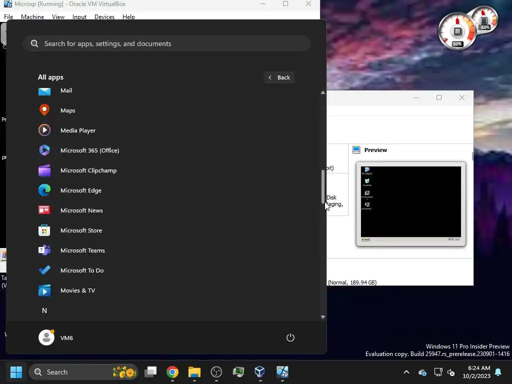Click the VM preview thumbnail in VirtualBox Manager
This screenshot has height=384, width=512.
tap(411, 204)
